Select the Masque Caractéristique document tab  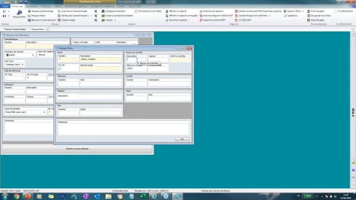[x=15, y=29]
